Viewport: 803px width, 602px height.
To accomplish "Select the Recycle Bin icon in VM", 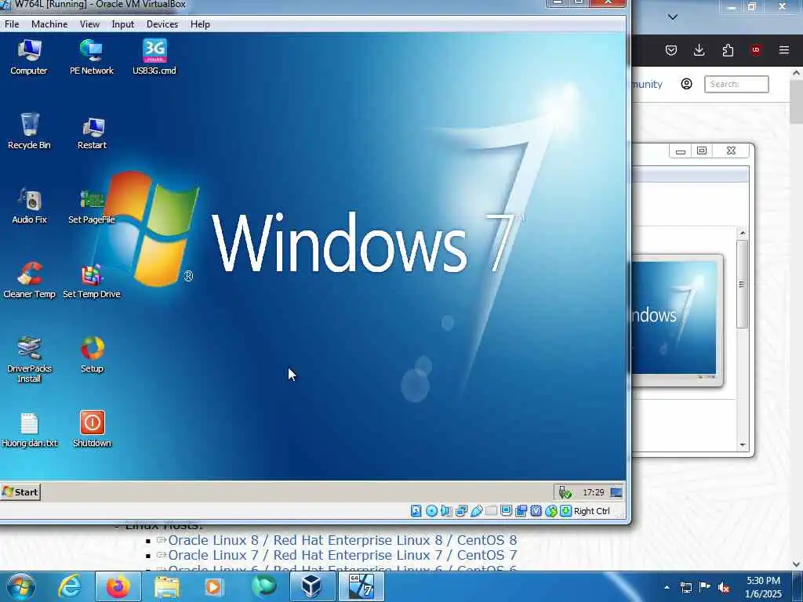I will pyautogui.click(x=29, y=131).
